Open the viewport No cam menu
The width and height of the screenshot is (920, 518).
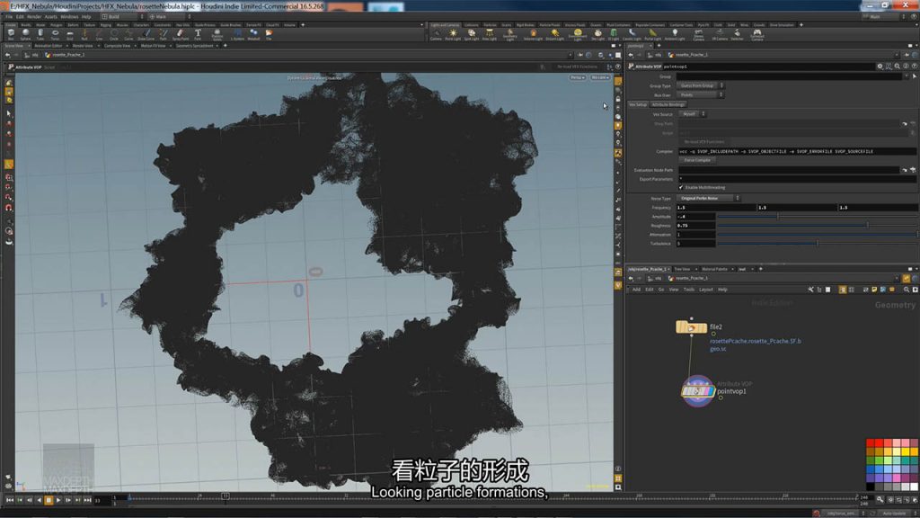point(599,77)
